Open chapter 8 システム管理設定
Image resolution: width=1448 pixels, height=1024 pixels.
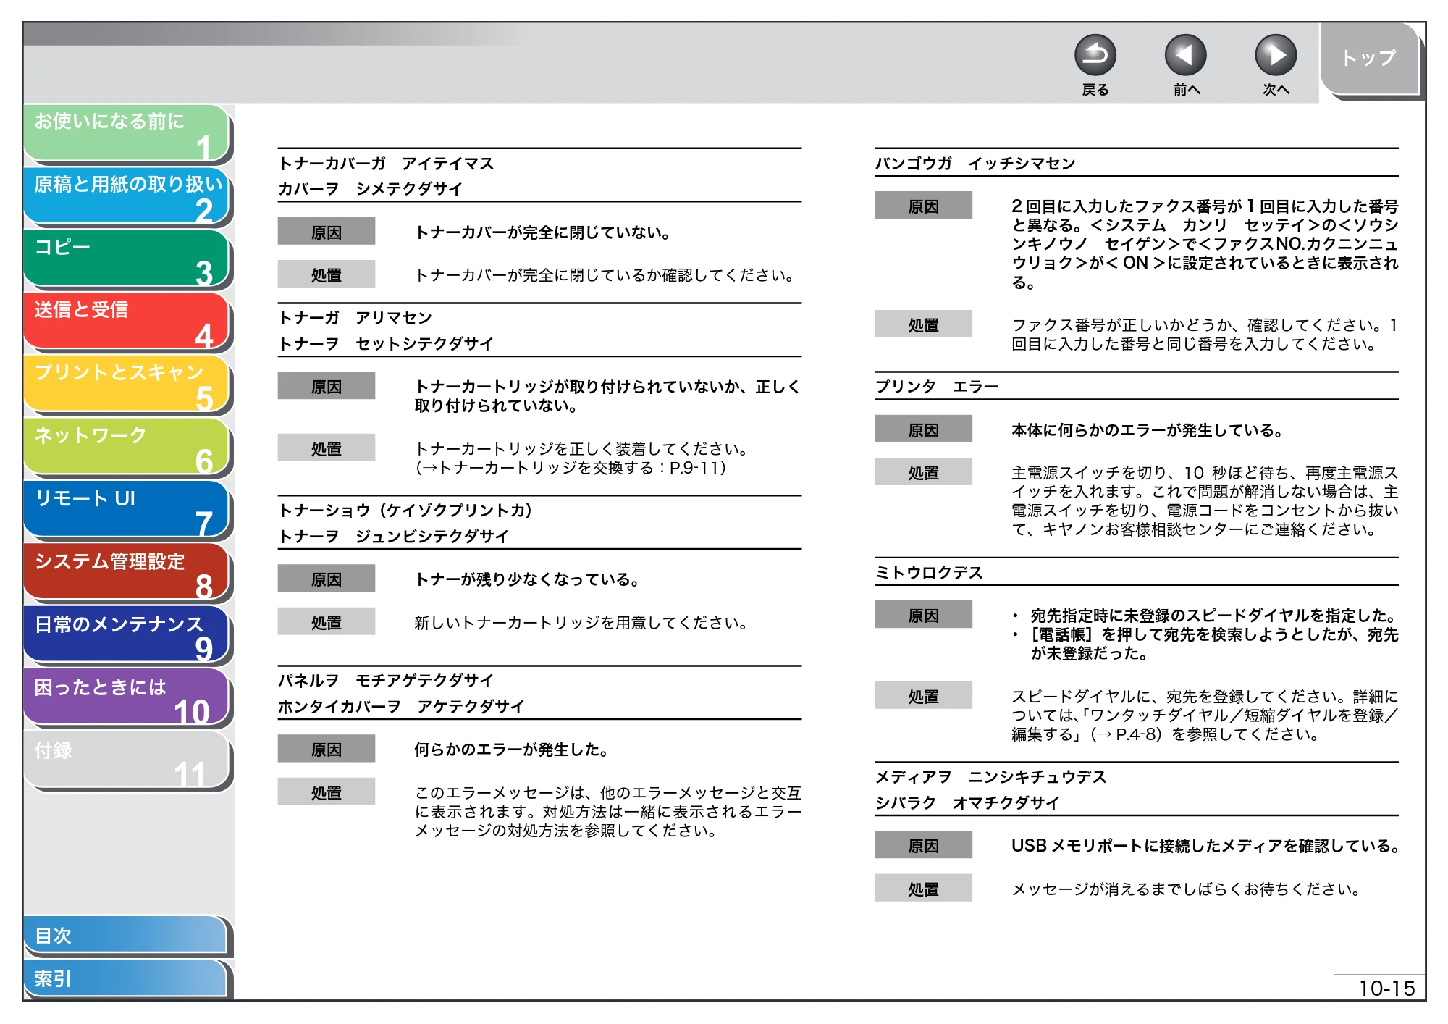tap(127, 573)
